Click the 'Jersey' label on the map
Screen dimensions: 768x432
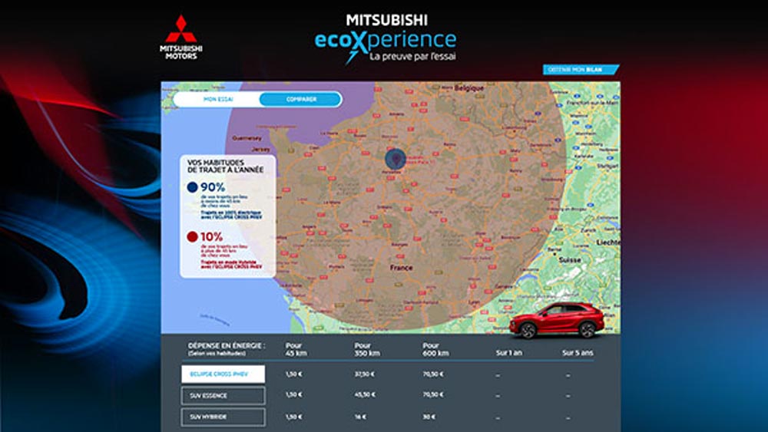click(260, 149)
